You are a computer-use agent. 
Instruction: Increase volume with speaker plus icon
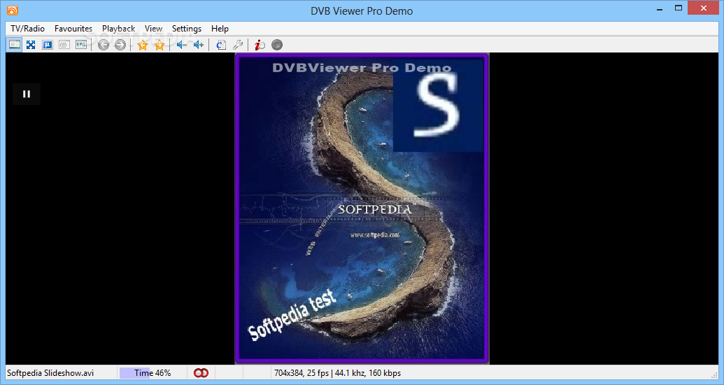199,45
